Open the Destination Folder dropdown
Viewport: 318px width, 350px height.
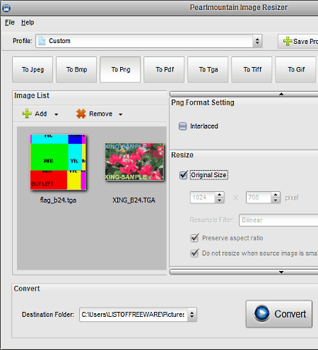(x=192, y=315)
